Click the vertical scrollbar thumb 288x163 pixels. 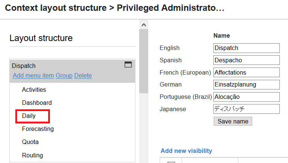tap(144, 61)
